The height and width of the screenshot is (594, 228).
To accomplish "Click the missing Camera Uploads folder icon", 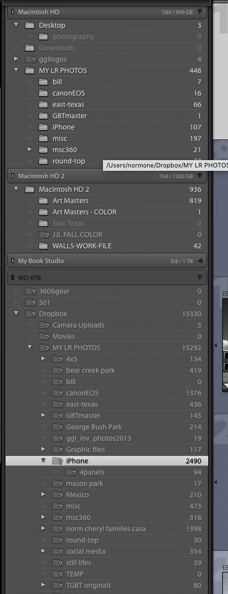I will [43, 325].
